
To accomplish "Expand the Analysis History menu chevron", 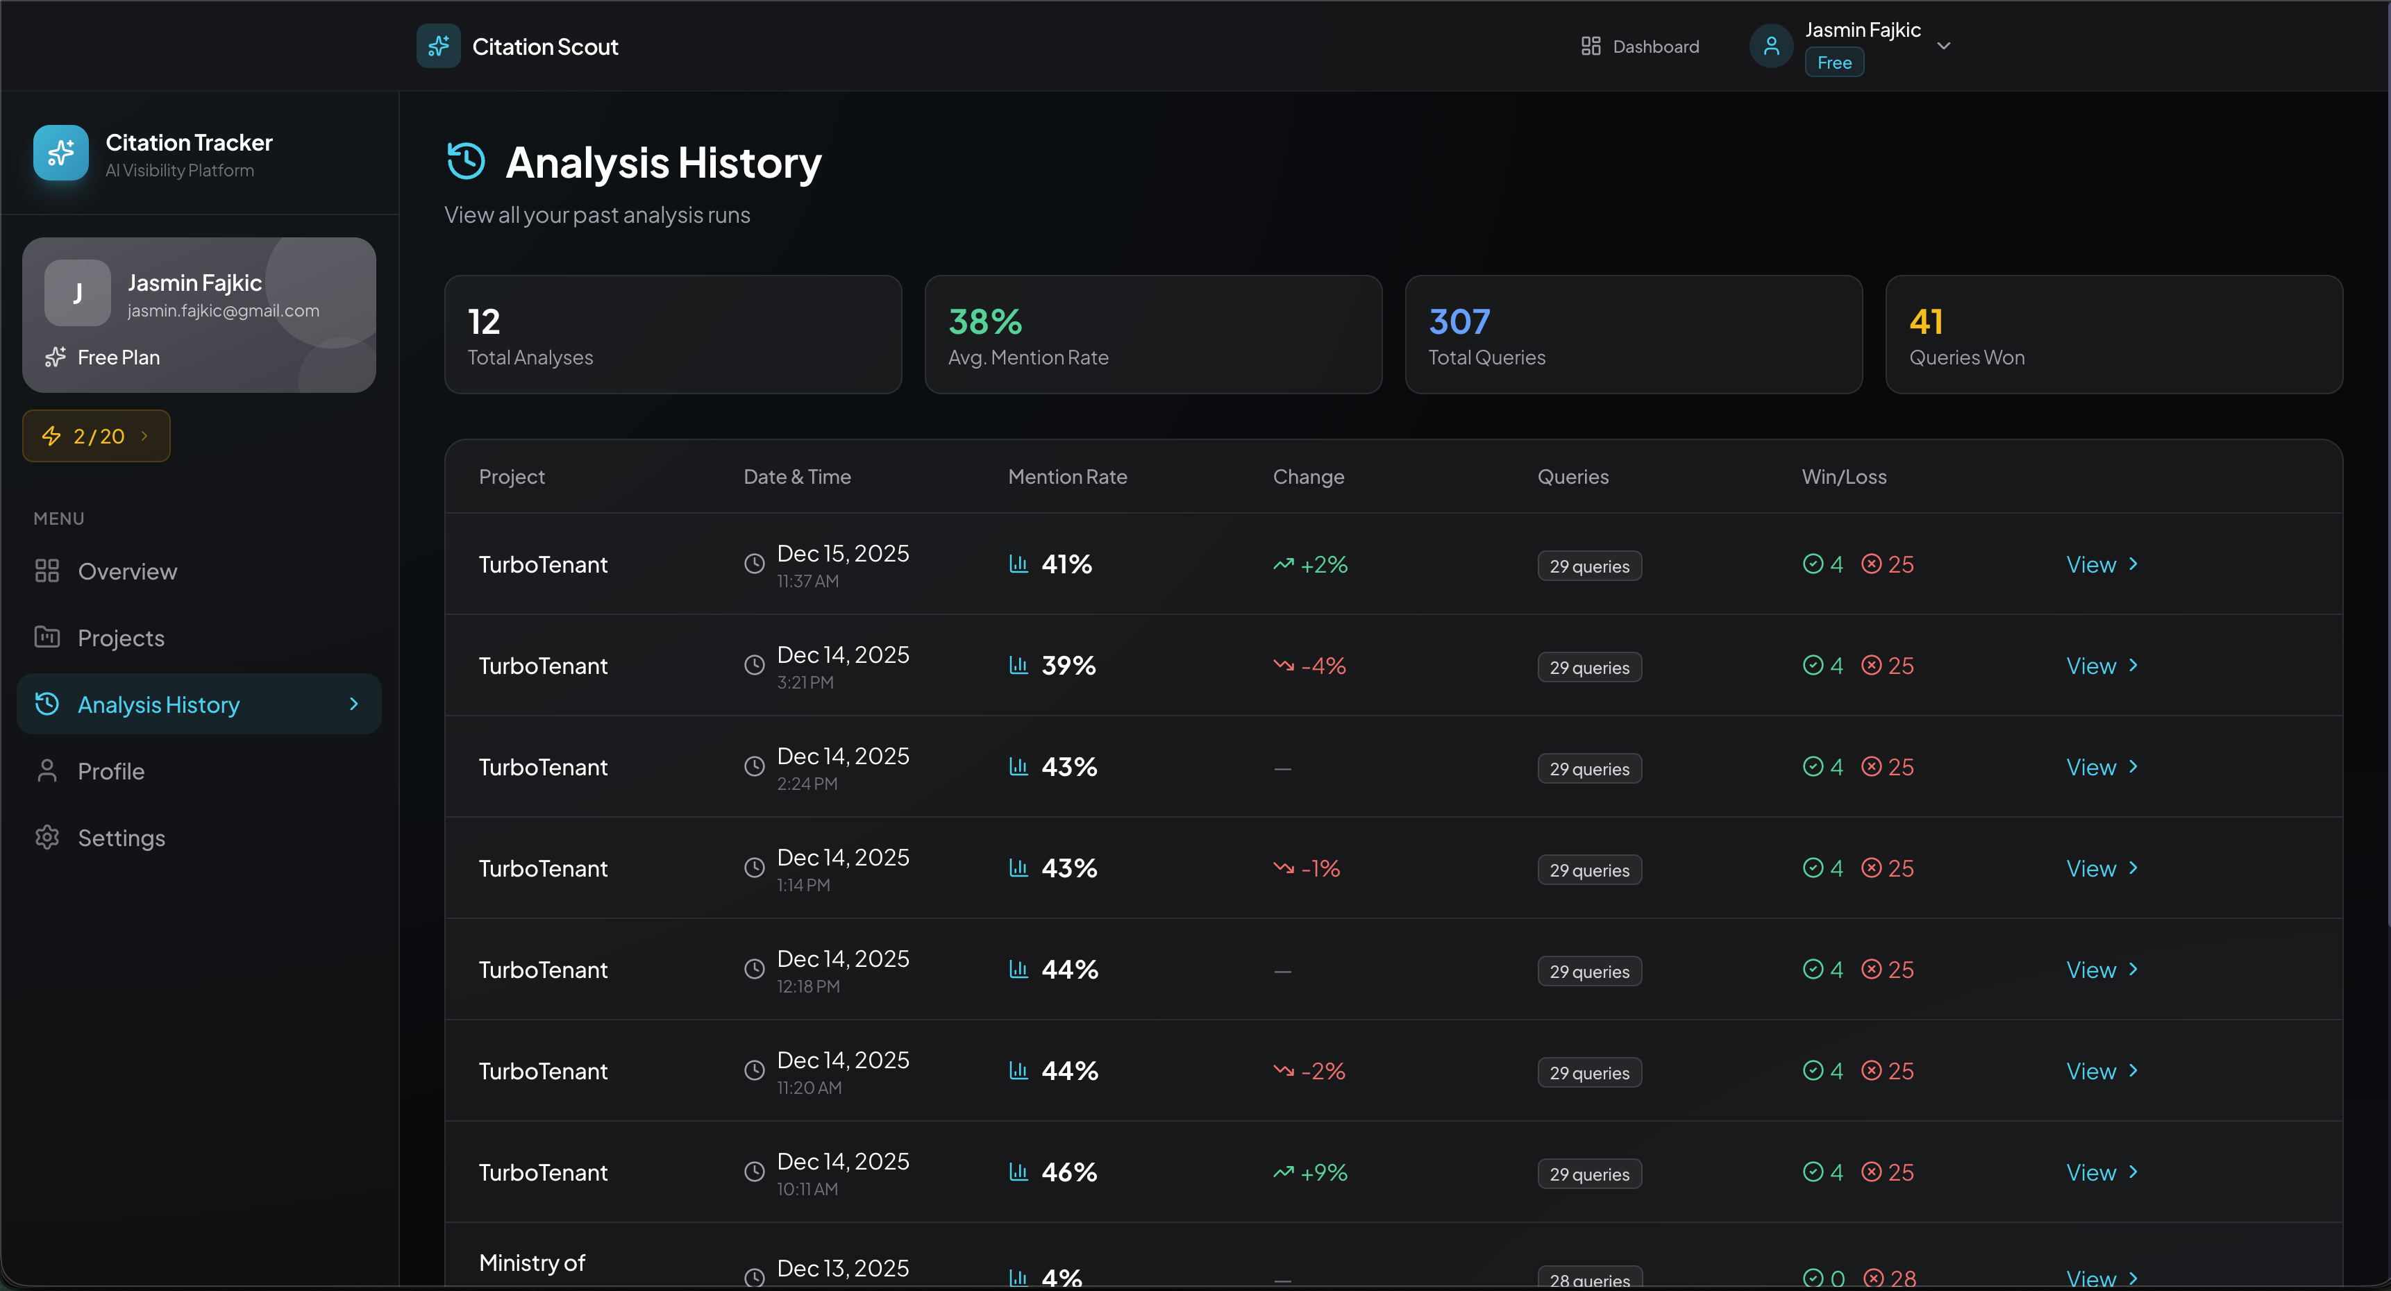I will (x=353, y=704).
